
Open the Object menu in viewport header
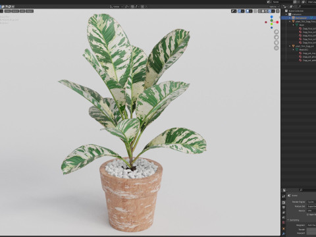click(30, 11)
